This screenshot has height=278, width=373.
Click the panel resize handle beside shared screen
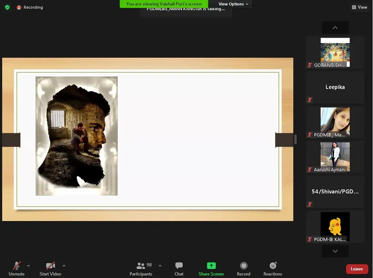point(295,139)
